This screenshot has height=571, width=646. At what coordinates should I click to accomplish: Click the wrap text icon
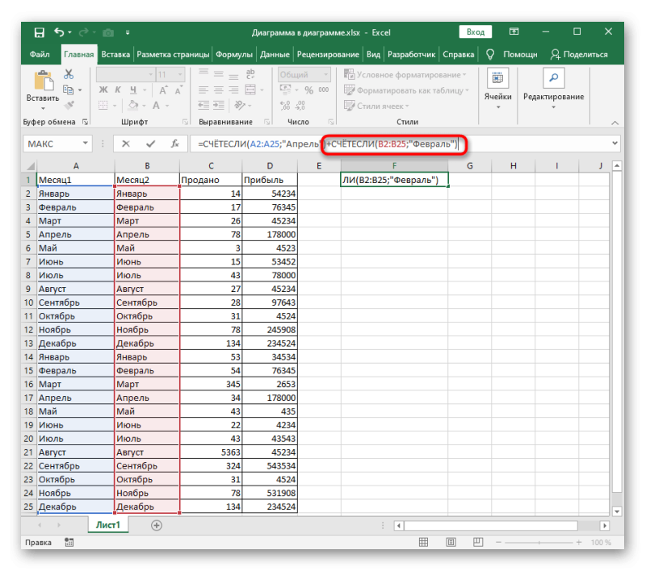point(250,74)
